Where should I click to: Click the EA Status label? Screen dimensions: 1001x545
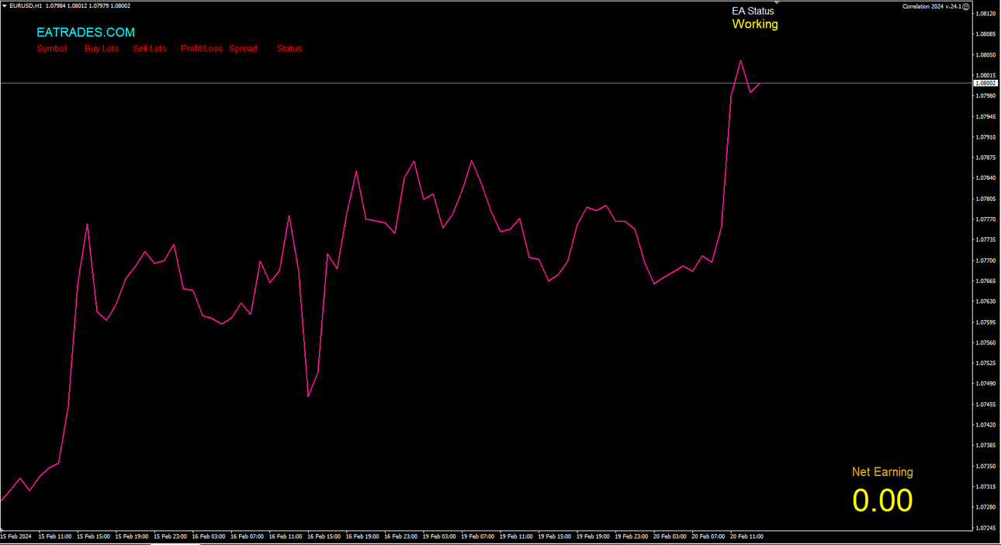[753, 11]
